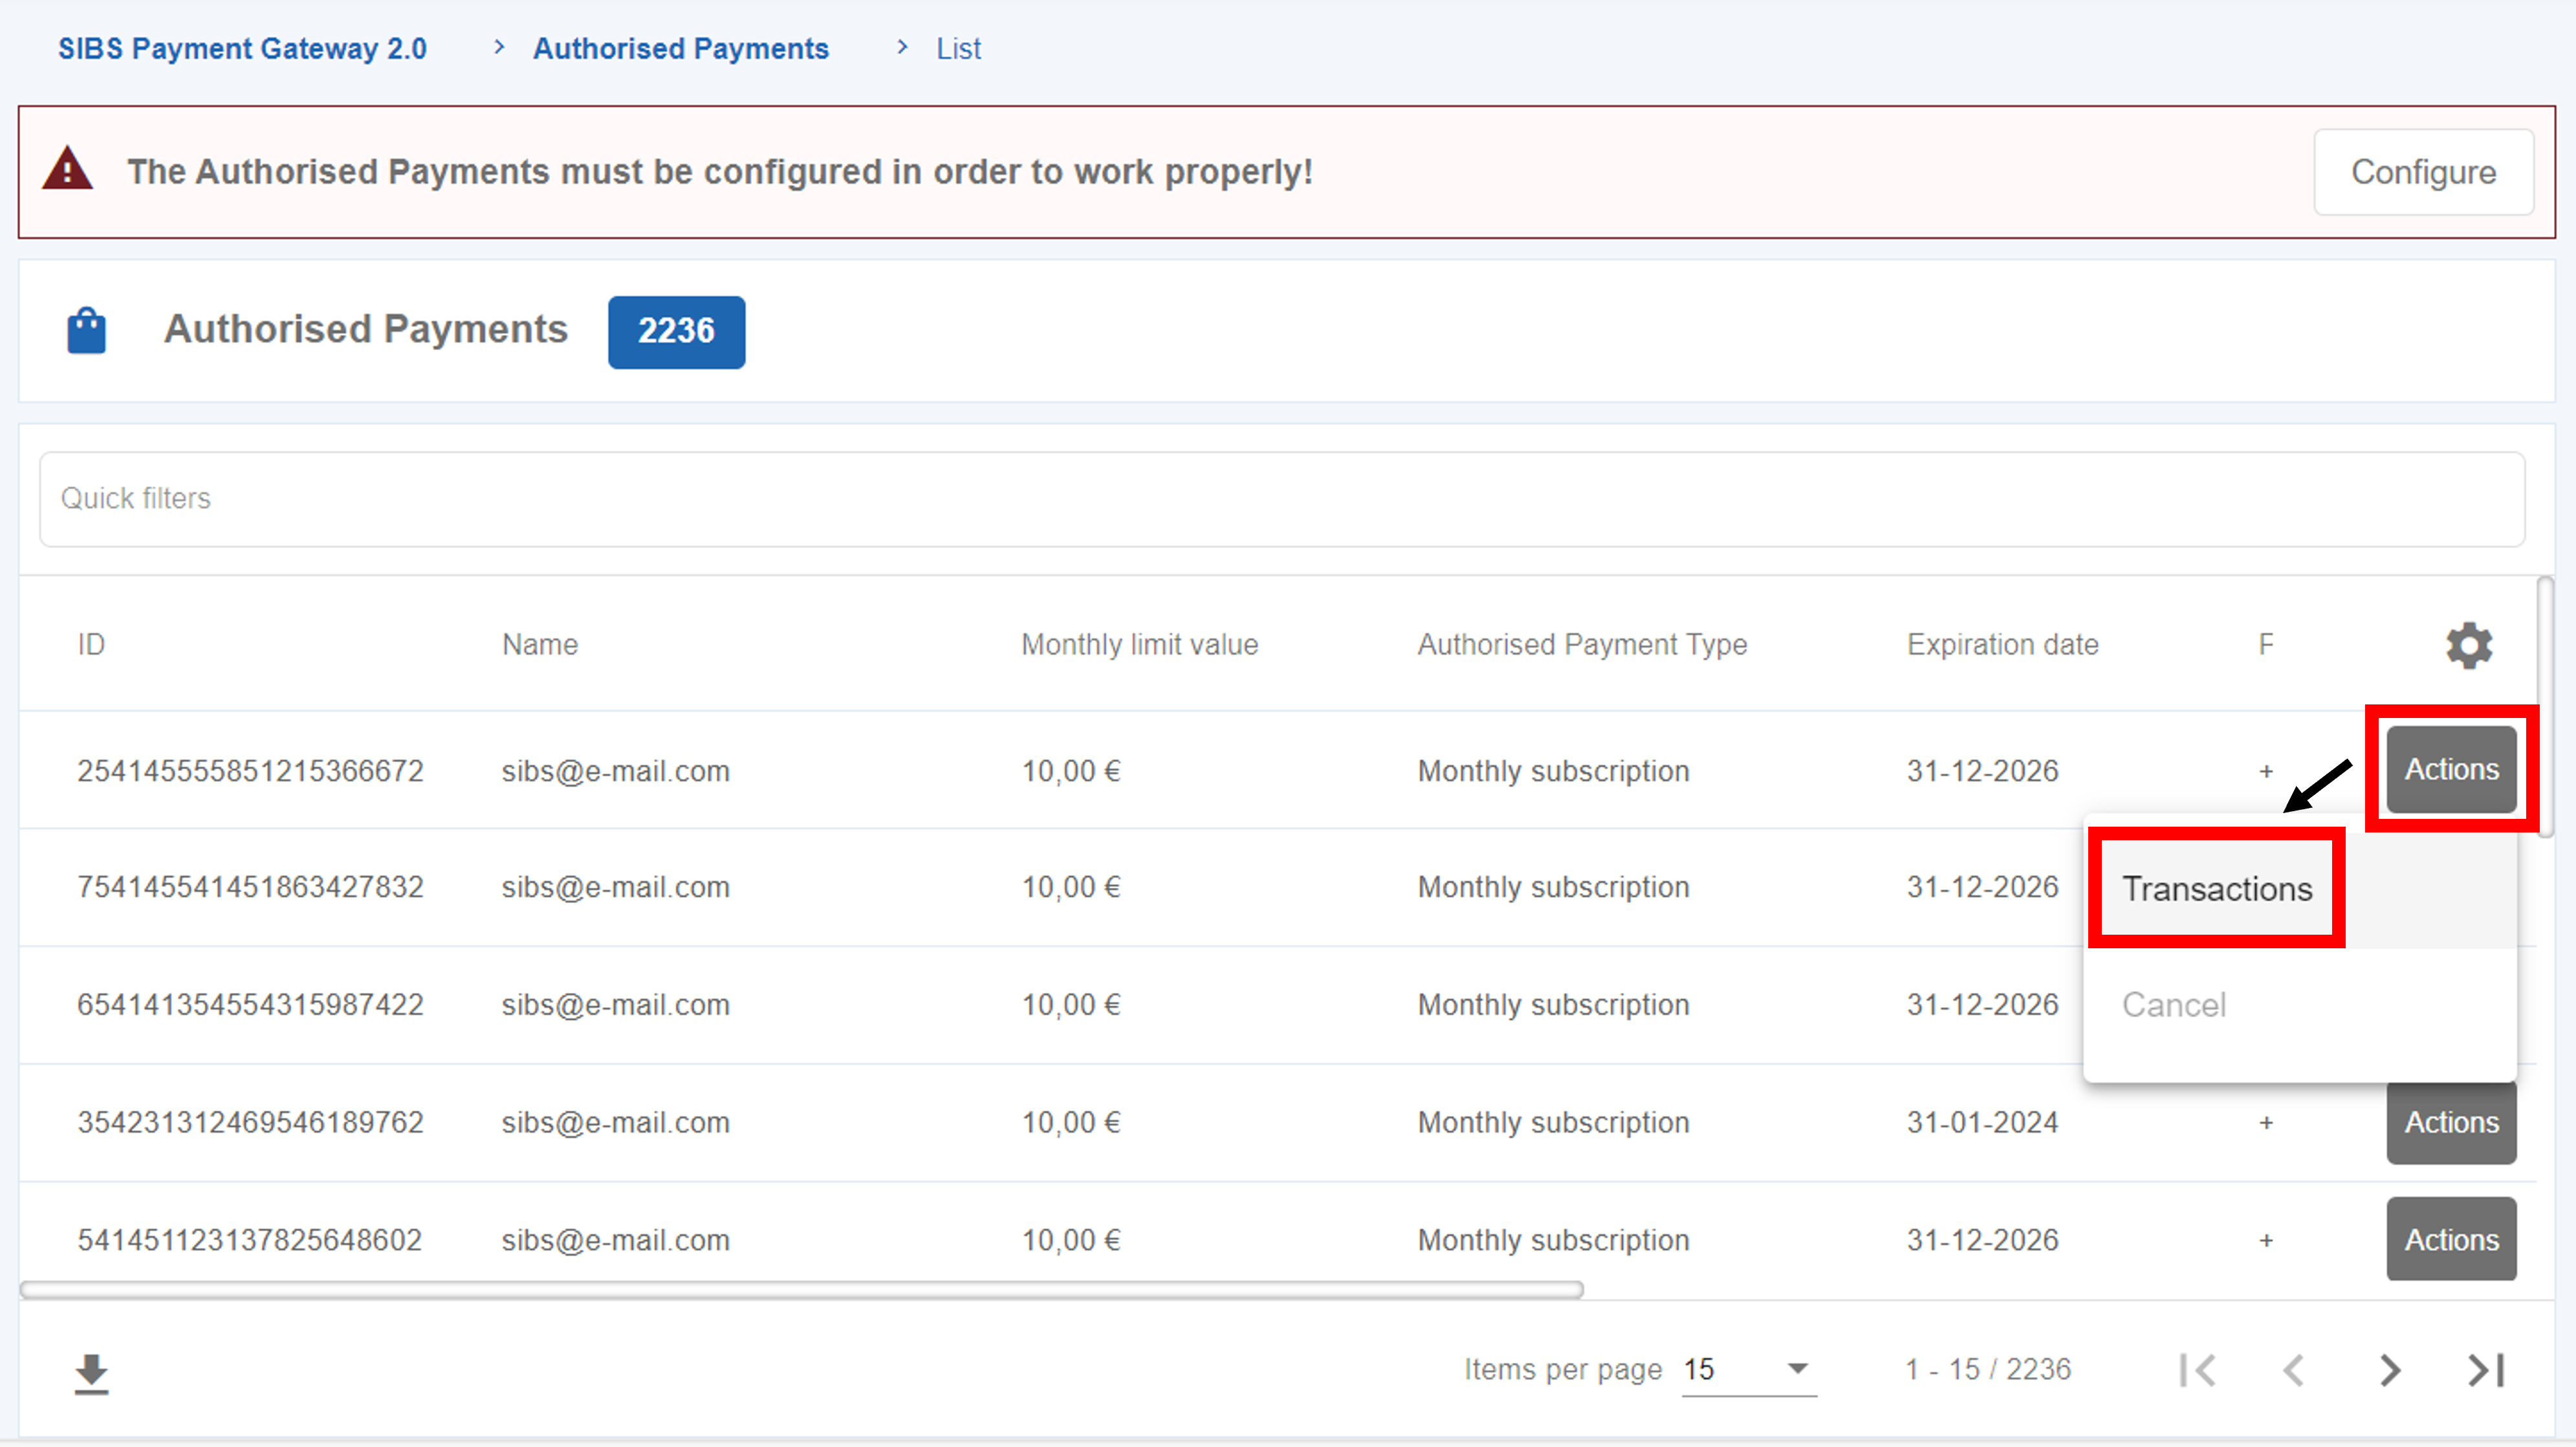Expand the plus in the 31-01-2024 row
Screen dimensions: 2576x1447
click(x=2266, y=1123)
